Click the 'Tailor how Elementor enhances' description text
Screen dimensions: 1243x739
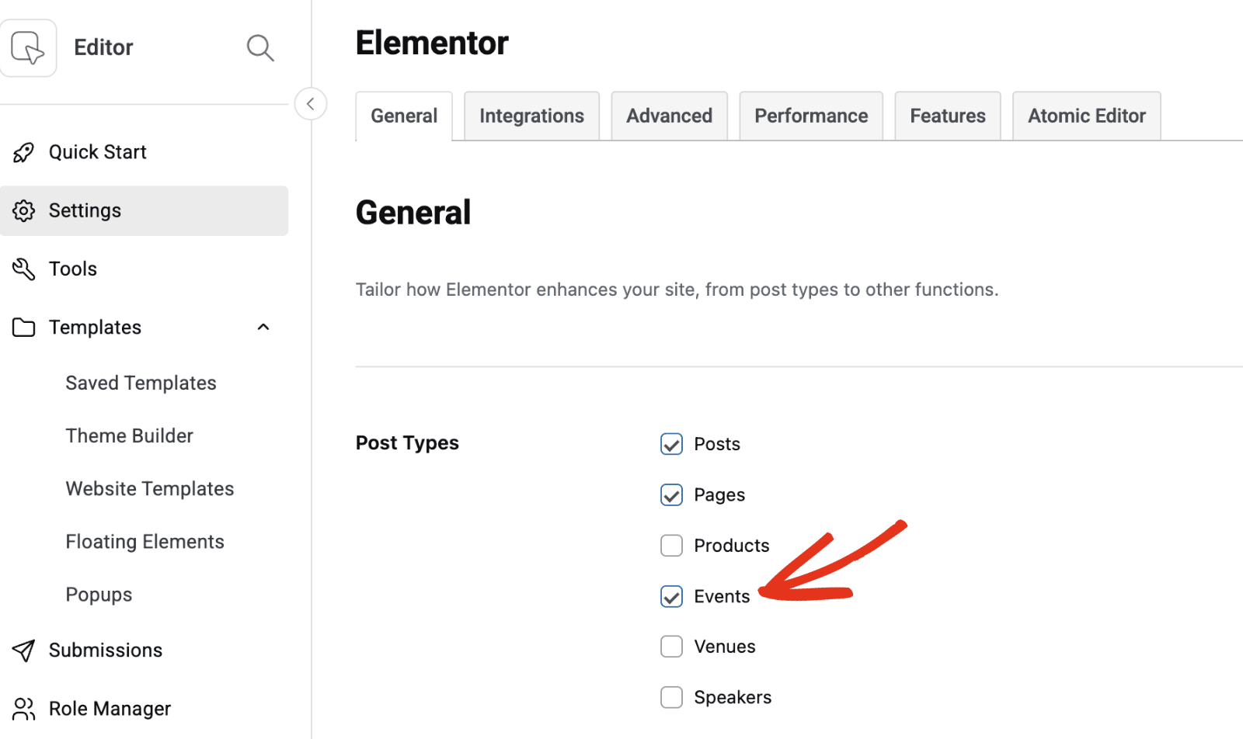click(677, 290)
